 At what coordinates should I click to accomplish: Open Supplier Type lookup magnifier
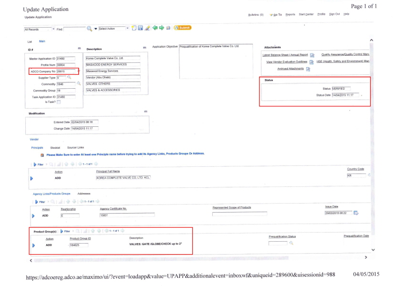coord(69,77)
